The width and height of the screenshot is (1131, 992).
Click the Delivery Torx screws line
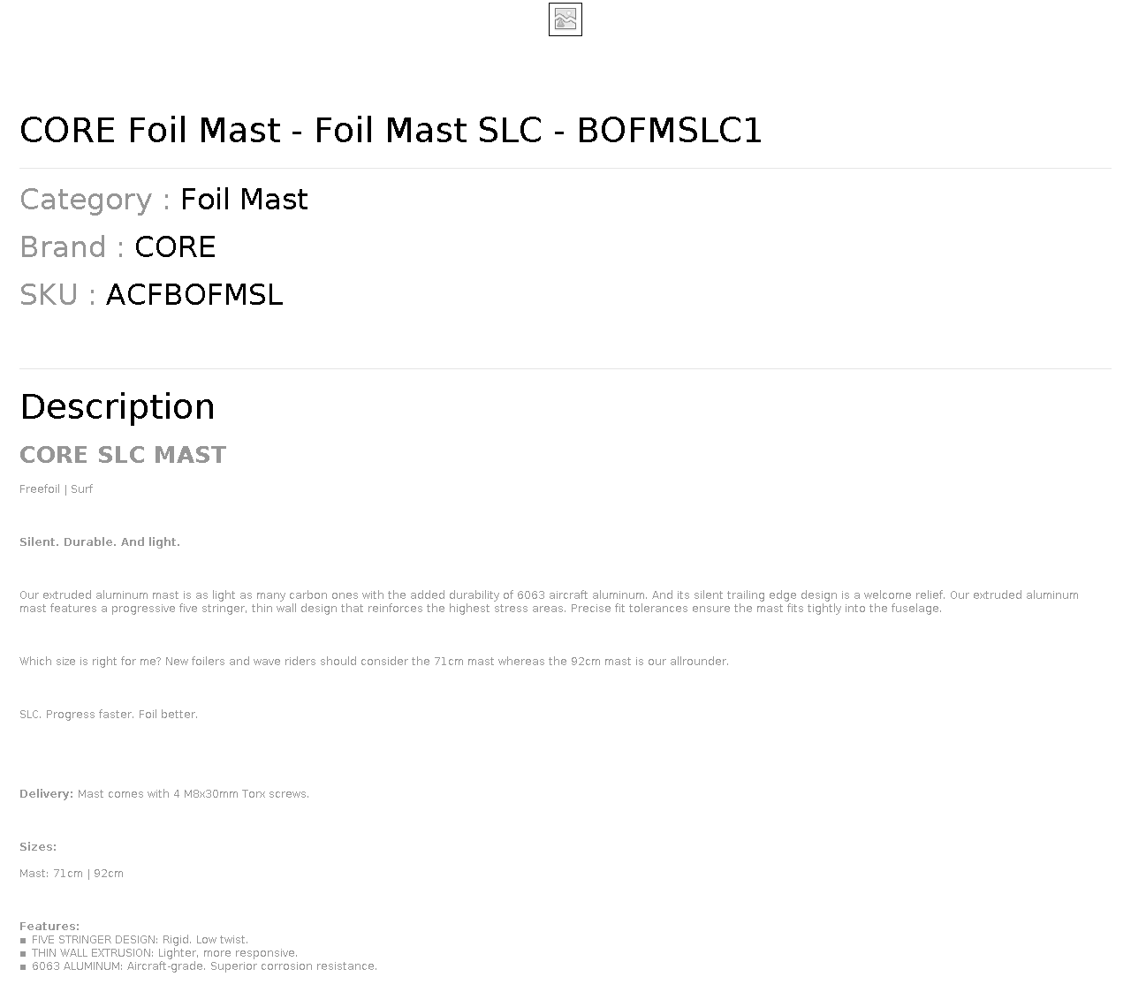click(164, 794)
